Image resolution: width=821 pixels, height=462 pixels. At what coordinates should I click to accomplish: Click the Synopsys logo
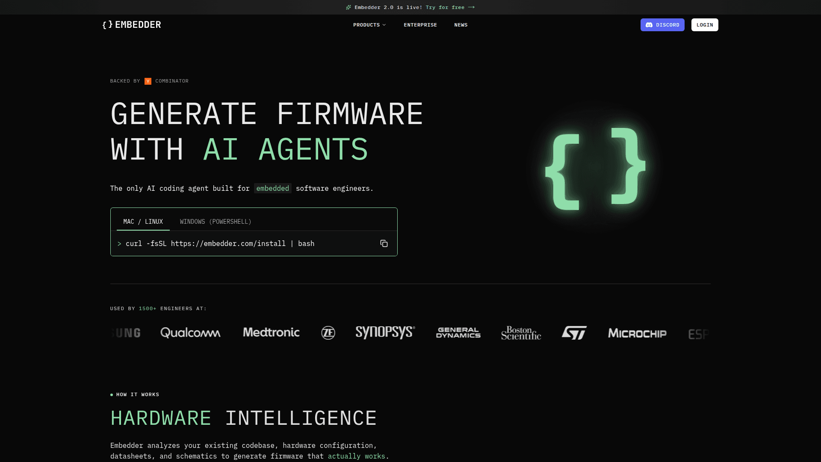tap(385, 332)
